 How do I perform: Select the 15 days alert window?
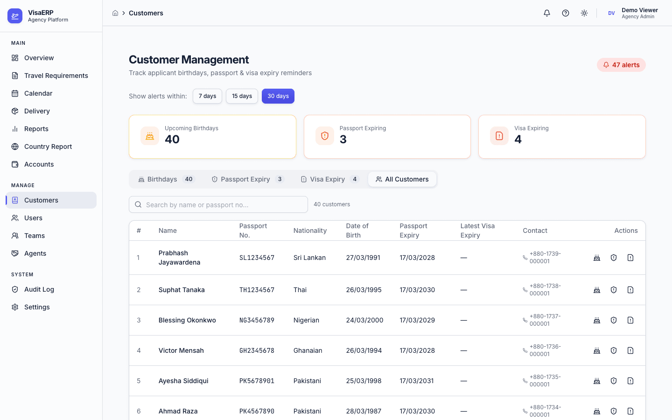(x=242, y=96)
